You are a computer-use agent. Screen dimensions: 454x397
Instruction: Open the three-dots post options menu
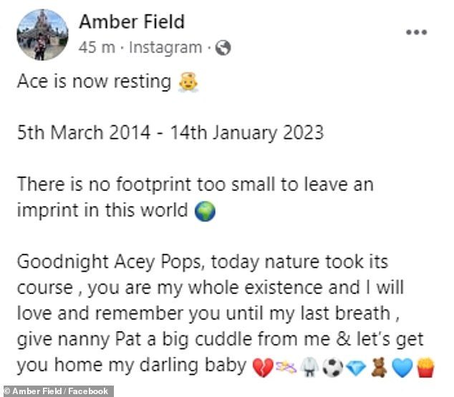coord(416,32)
